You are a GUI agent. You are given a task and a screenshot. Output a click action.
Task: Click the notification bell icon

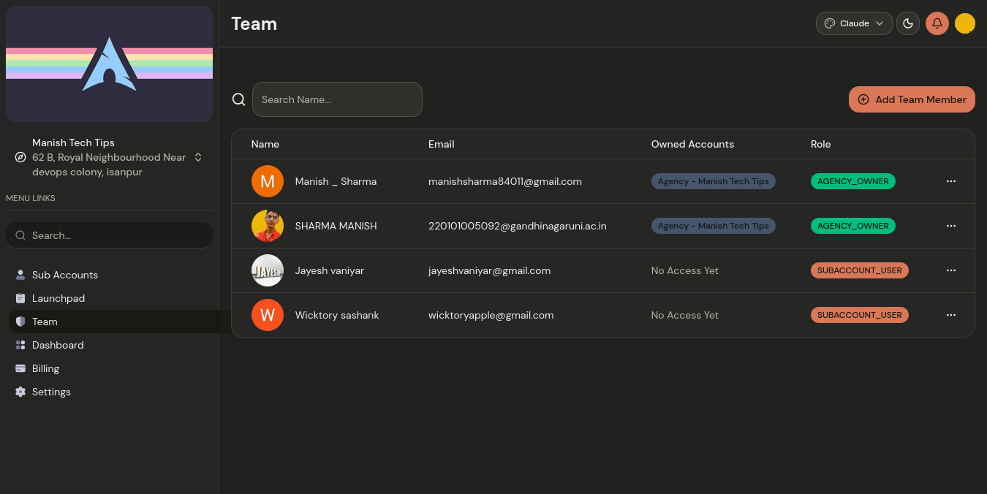pyautogui.click(x=937, y=23)
